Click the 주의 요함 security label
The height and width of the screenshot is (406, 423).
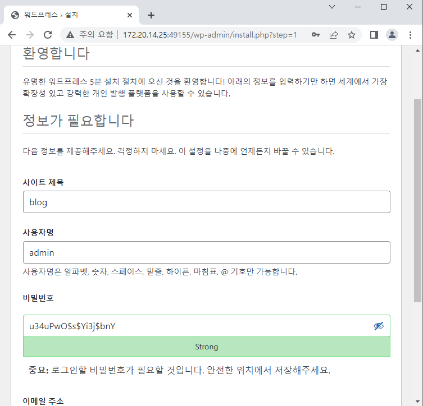(96, 35)
